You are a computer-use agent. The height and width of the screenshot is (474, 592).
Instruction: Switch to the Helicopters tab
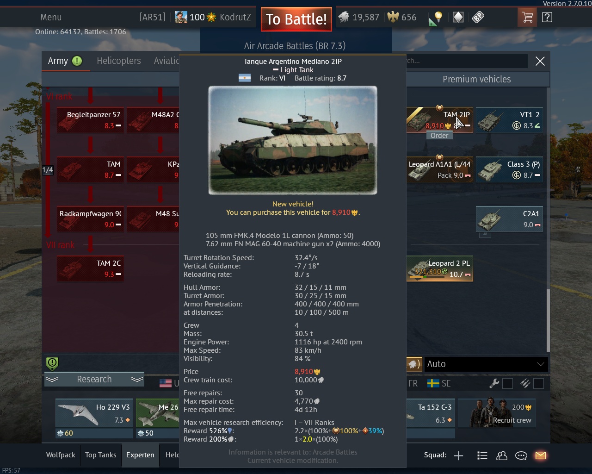119,61
